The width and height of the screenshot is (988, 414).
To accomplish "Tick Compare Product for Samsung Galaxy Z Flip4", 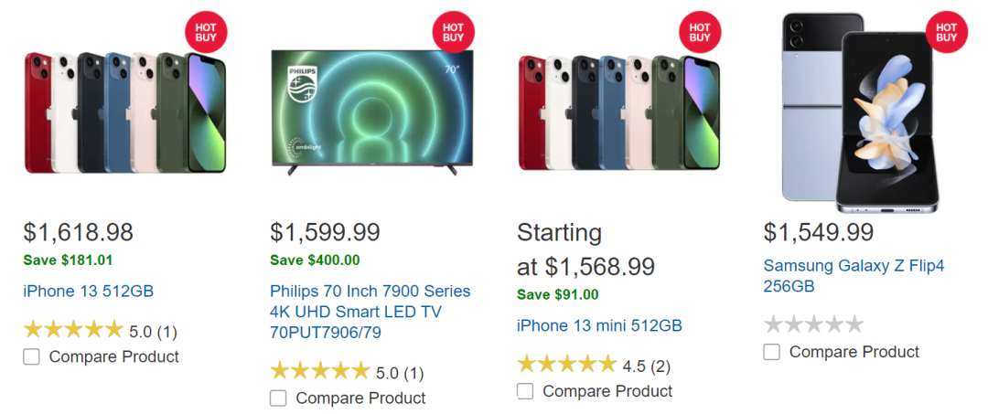I will click(772, 352).
